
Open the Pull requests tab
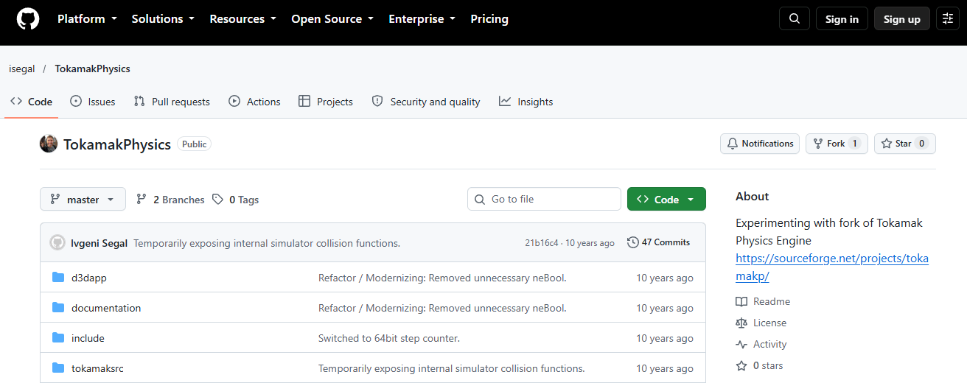172,102
